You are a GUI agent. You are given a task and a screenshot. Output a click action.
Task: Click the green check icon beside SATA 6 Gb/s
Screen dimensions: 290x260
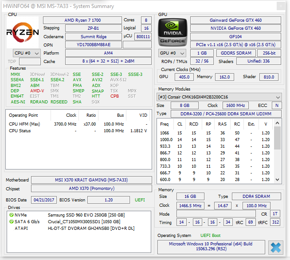[x=12, y=221]
